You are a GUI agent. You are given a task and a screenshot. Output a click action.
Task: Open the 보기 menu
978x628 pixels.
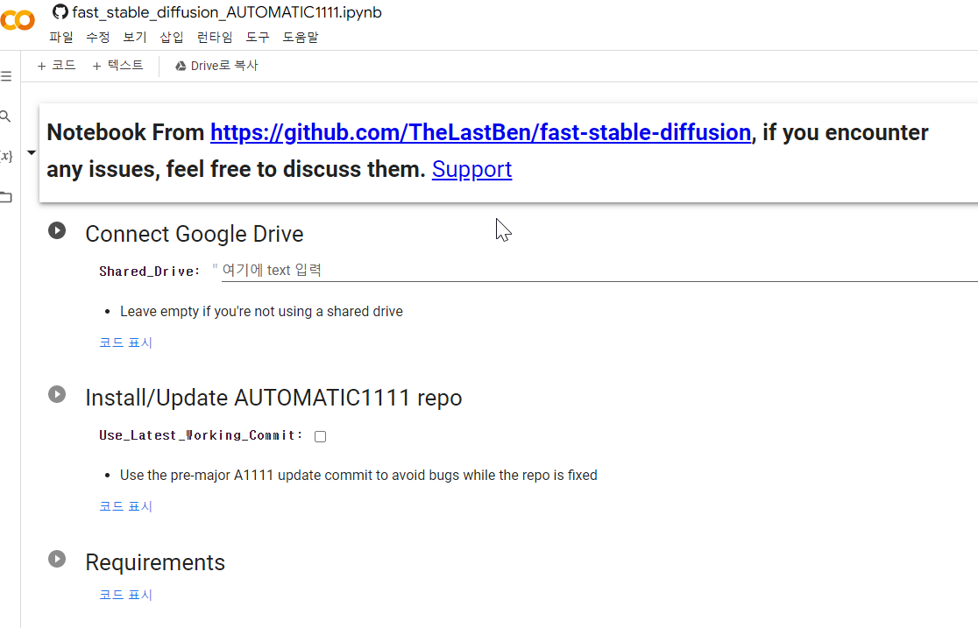pyautogui.click(x=135, y=38)
